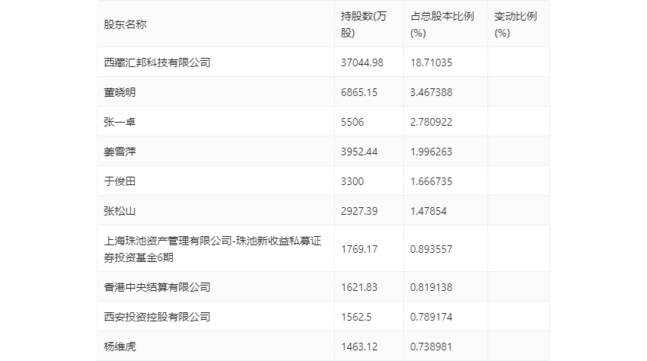Select shareholder 西藏汇邦科技有限公司

158,62
